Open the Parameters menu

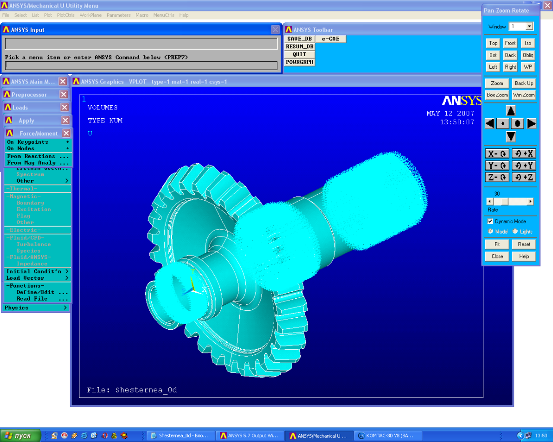[x=118, y=15]
